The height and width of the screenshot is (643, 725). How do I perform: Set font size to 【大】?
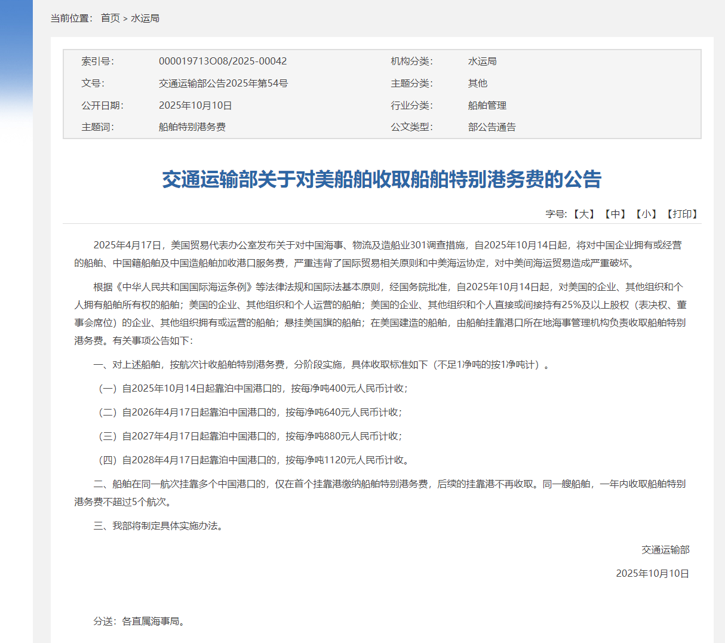583,214
